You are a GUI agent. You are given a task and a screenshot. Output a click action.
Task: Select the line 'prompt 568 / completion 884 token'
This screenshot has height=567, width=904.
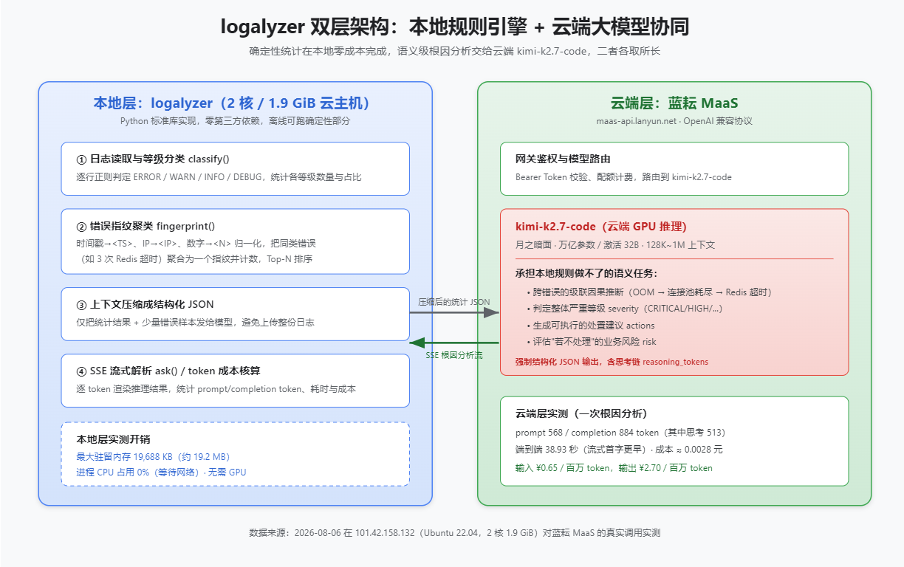[x=620, y=432]
